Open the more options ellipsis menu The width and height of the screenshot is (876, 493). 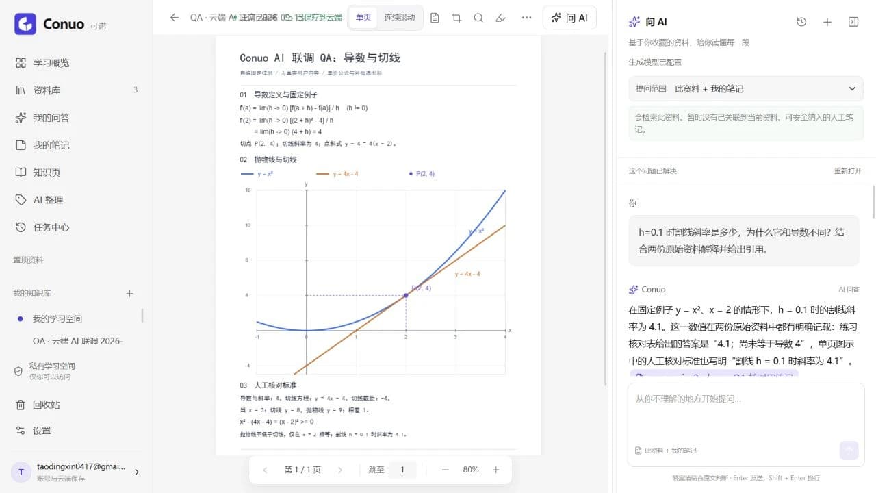[526, 18]
